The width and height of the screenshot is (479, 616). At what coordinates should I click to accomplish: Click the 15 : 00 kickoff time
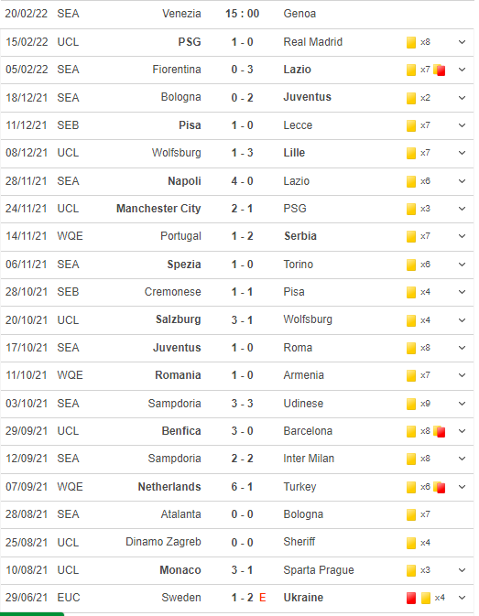[x=242, y=14]
